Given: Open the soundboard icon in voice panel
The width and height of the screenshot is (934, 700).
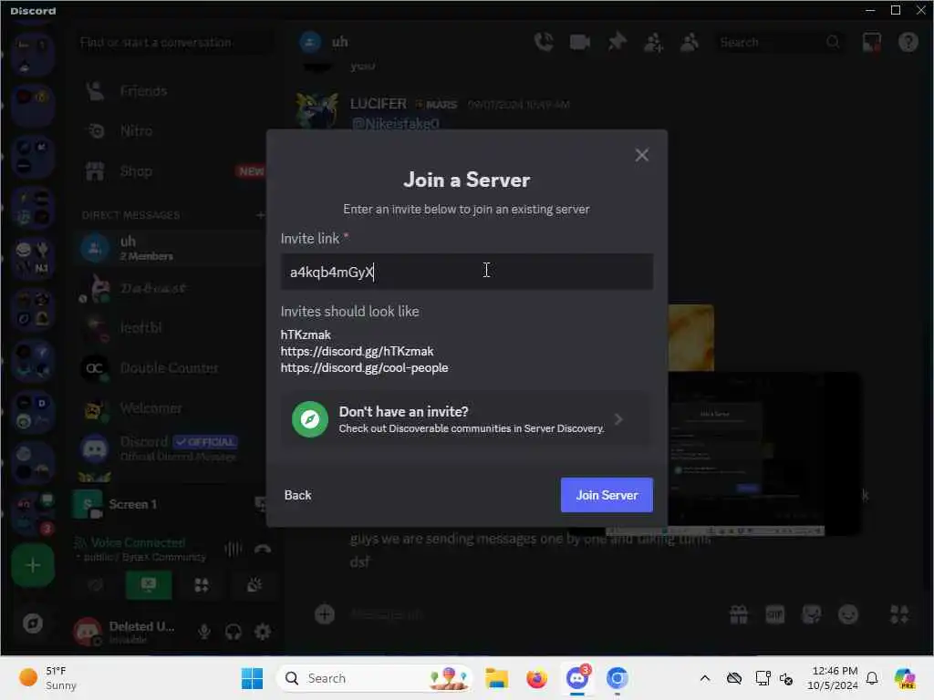Looking at the screenshot, I should [x=254, y=585].
